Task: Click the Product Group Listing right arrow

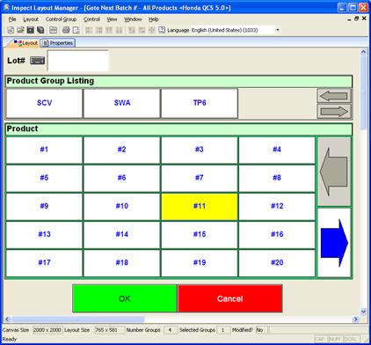Action: coord(334,112)
